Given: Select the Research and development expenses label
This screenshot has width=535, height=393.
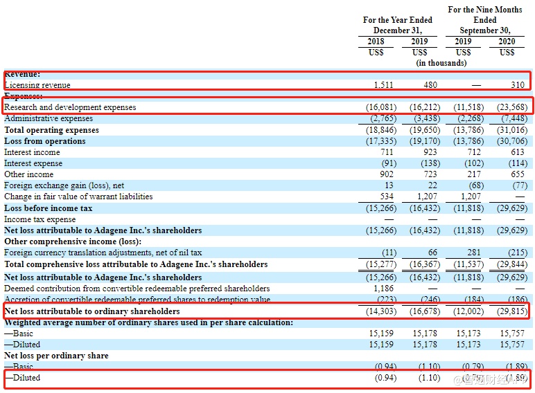Looking at the screenshot, I should pos(70,107).
